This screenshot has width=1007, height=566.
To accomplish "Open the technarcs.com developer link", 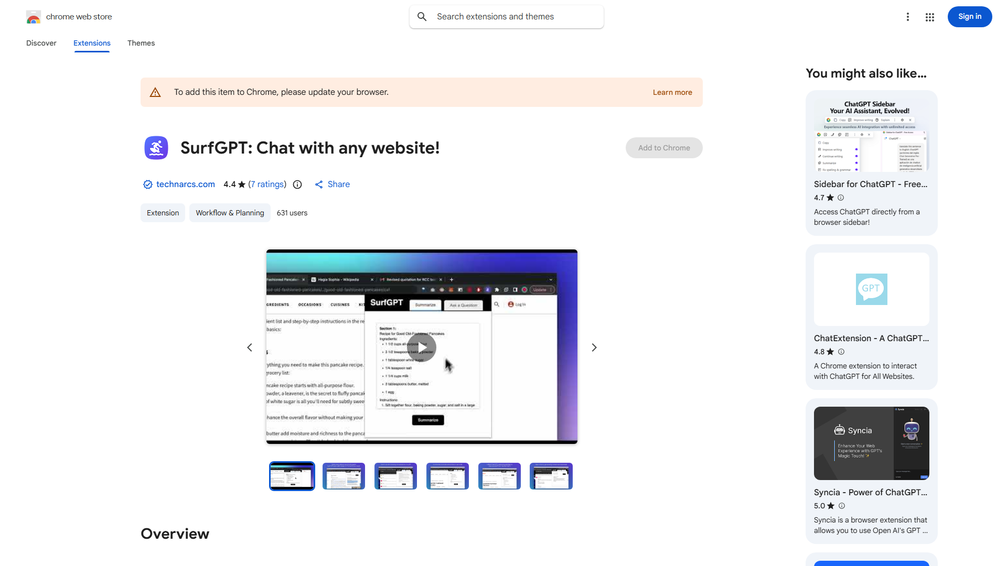I will (185, 184).
